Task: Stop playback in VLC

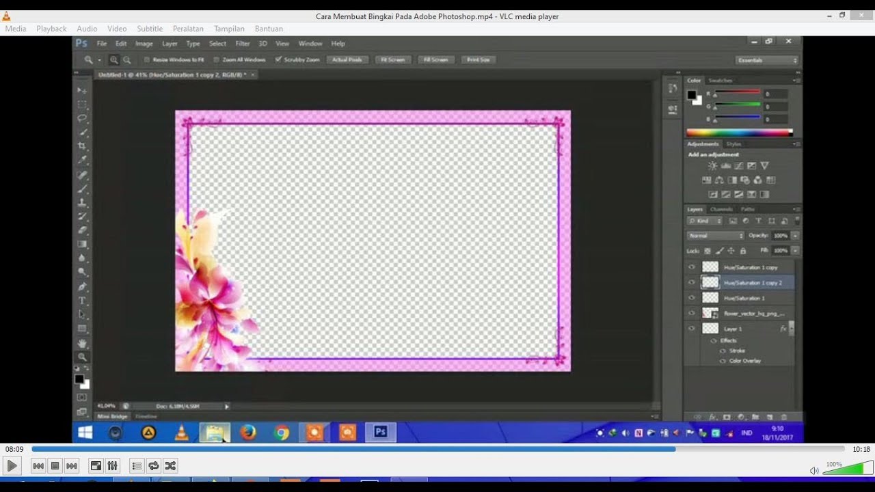Action: tap(55, 466)
